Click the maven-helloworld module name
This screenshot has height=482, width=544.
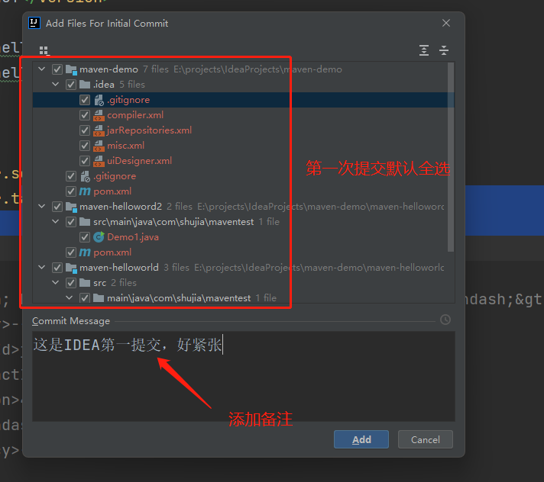[119, 268]
